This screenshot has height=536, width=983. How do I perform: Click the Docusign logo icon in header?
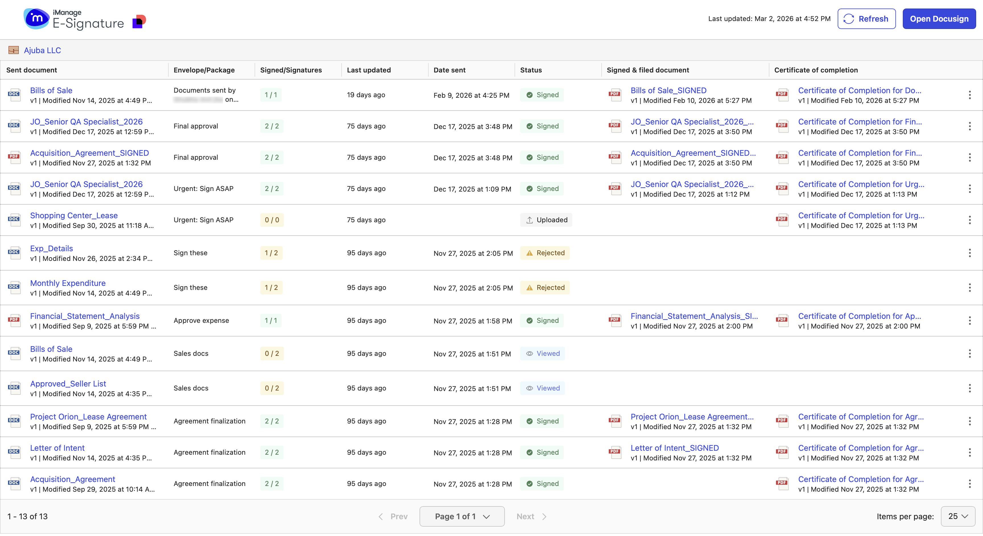click(x=139, y=21)
